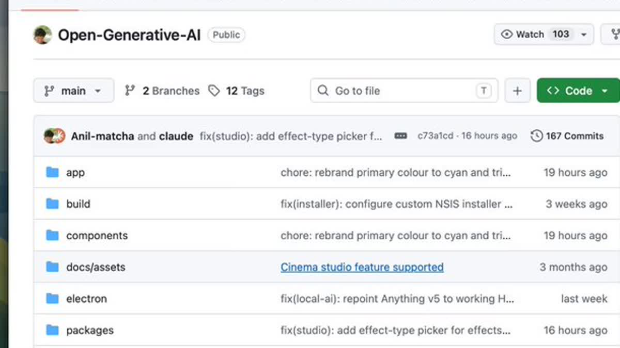Click the plus add file button

517,91
